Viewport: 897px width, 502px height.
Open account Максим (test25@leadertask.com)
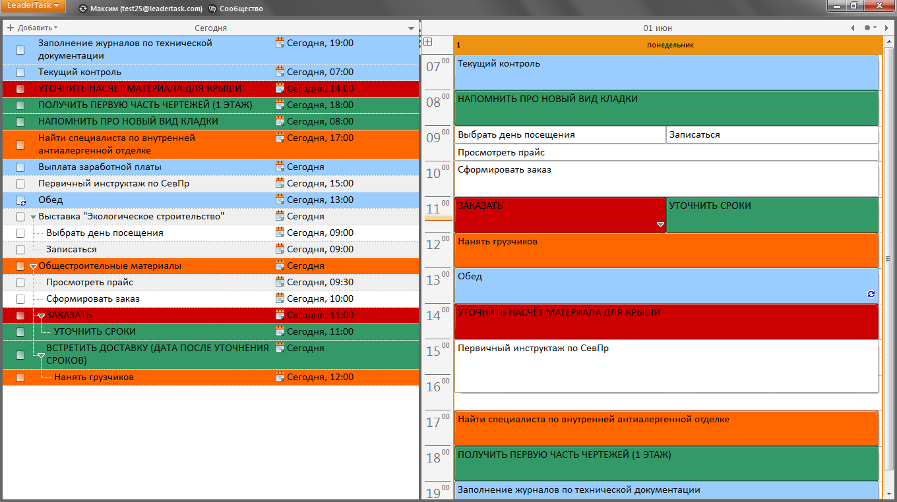click(146, 9)
